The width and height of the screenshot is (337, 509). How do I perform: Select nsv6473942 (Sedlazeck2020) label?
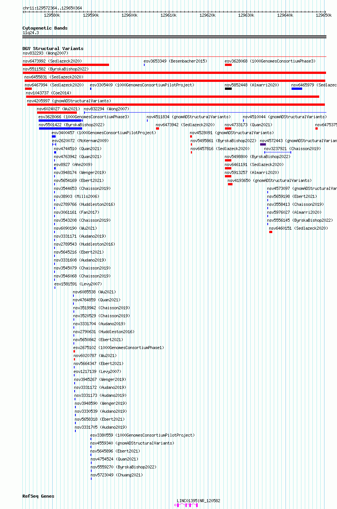point(186,125)
